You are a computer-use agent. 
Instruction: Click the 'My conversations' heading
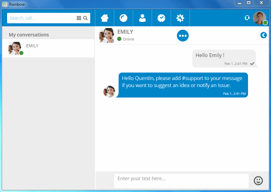click(x=29, y=35)
